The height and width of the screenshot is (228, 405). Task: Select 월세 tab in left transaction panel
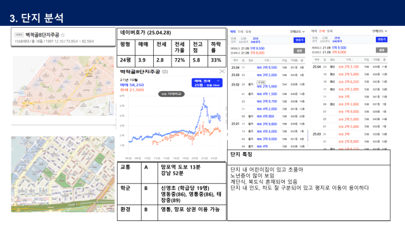(x=248, y=32)
